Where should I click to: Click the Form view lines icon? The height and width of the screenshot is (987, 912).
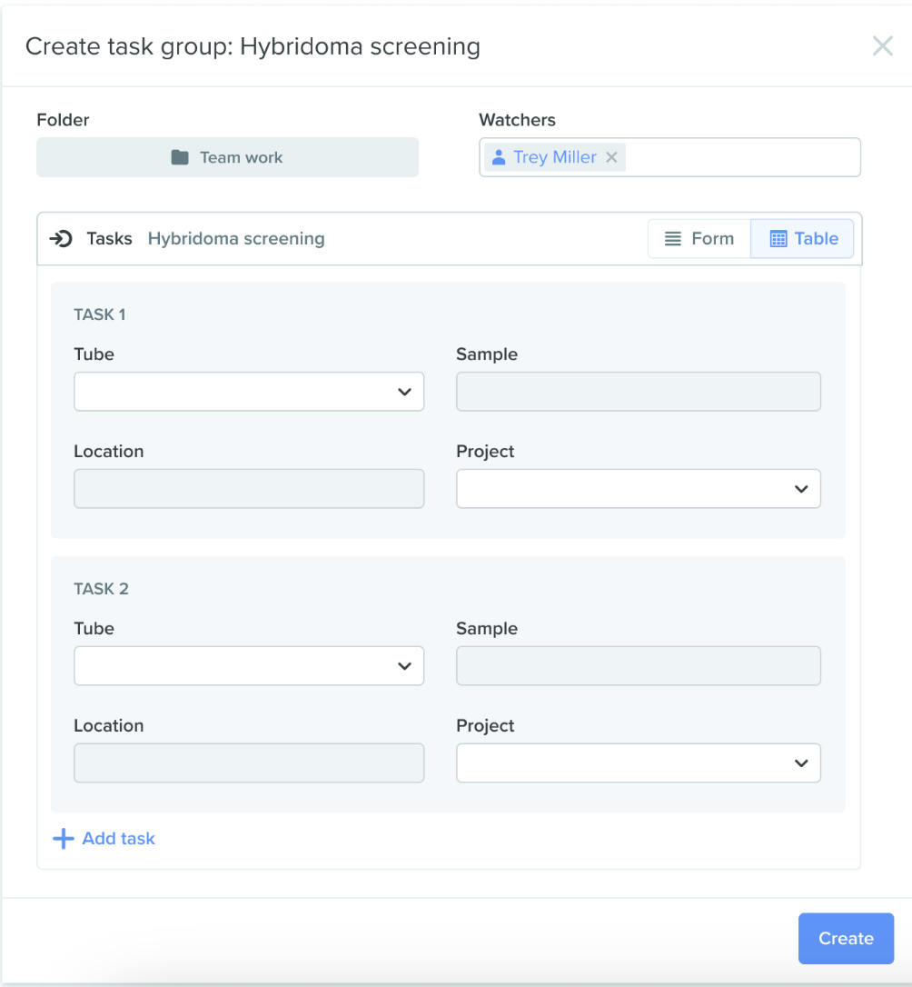673,238
